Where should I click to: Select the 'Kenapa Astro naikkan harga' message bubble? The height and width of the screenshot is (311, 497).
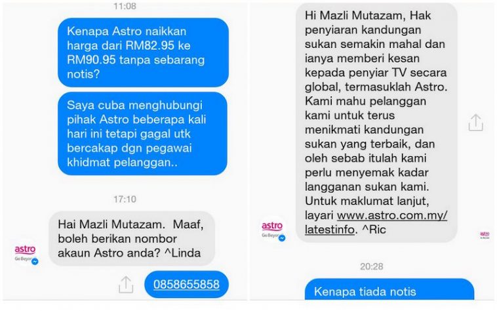coord(144,52)
